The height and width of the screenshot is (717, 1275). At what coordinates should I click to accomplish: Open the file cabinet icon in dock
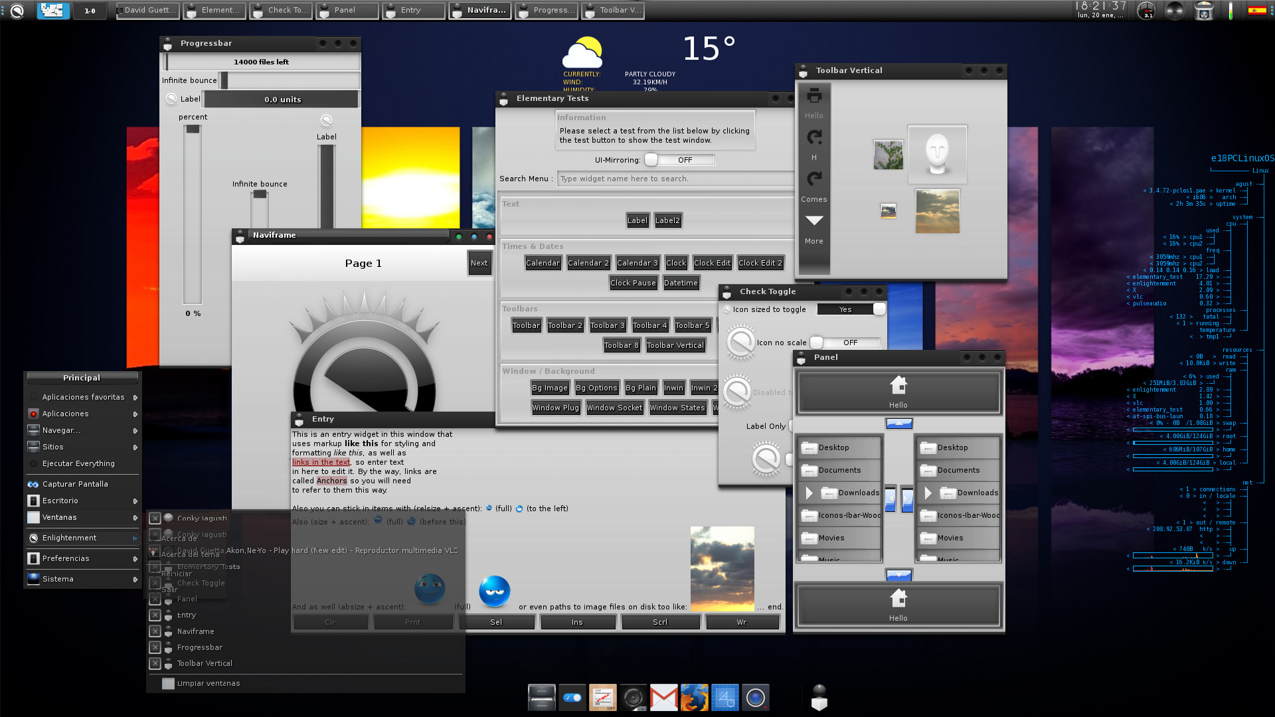click(541, 698)
